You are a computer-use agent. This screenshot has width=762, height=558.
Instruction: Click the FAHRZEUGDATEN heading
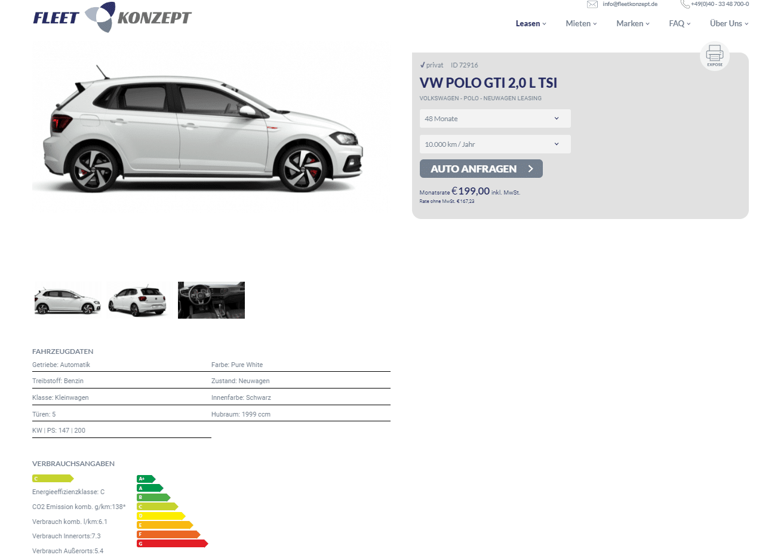[63, 352]
